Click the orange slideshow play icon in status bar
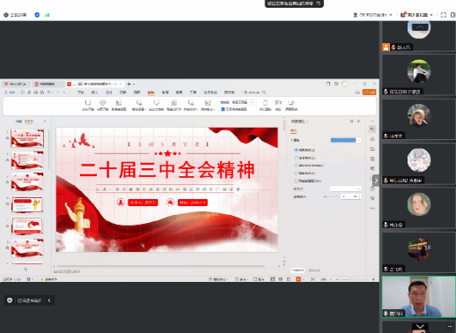 (298, 279)
